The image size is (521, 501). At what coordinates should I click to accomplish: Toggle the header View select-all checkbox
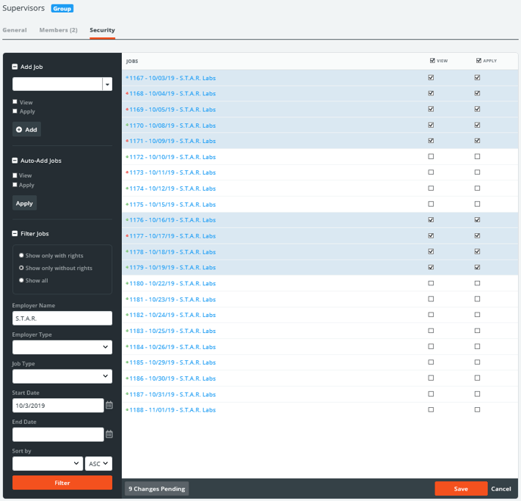pyautogui.click(x=432, y=61)
